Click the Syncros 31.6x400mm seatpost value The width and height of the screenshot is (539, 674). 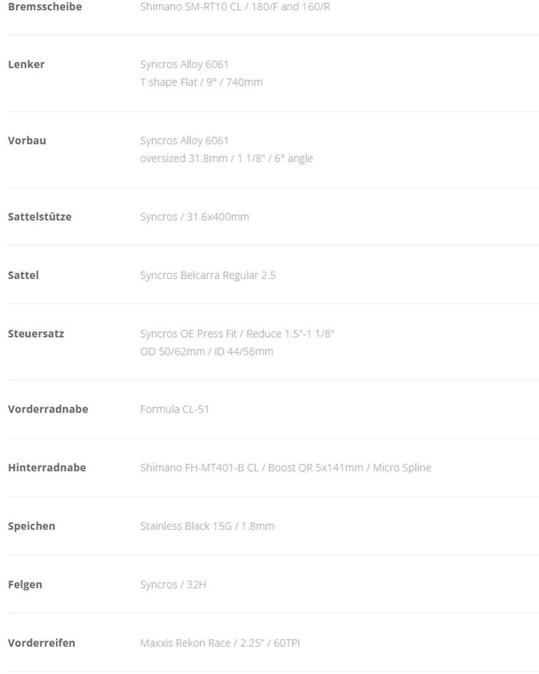tap(195, 217)
